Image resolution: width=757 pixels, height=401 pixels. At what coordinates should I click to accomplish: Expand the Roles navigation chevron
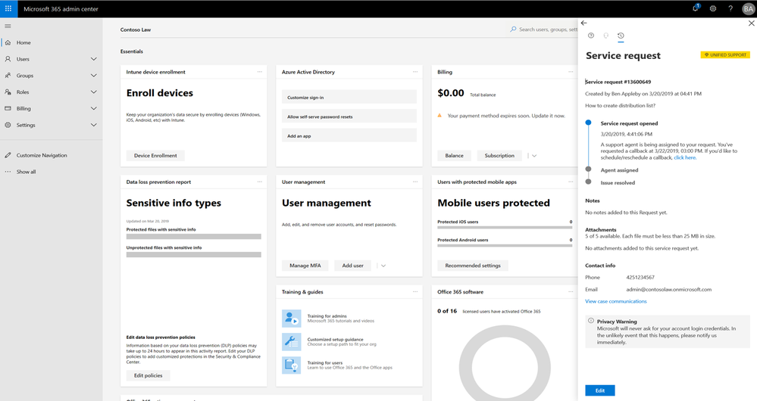[94, 92]
